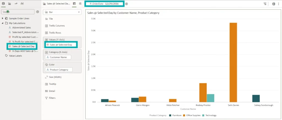Click the filter funnel icon at top right
Image resolution: width=282 pixels, height=120 pixels.
point(265,4)
